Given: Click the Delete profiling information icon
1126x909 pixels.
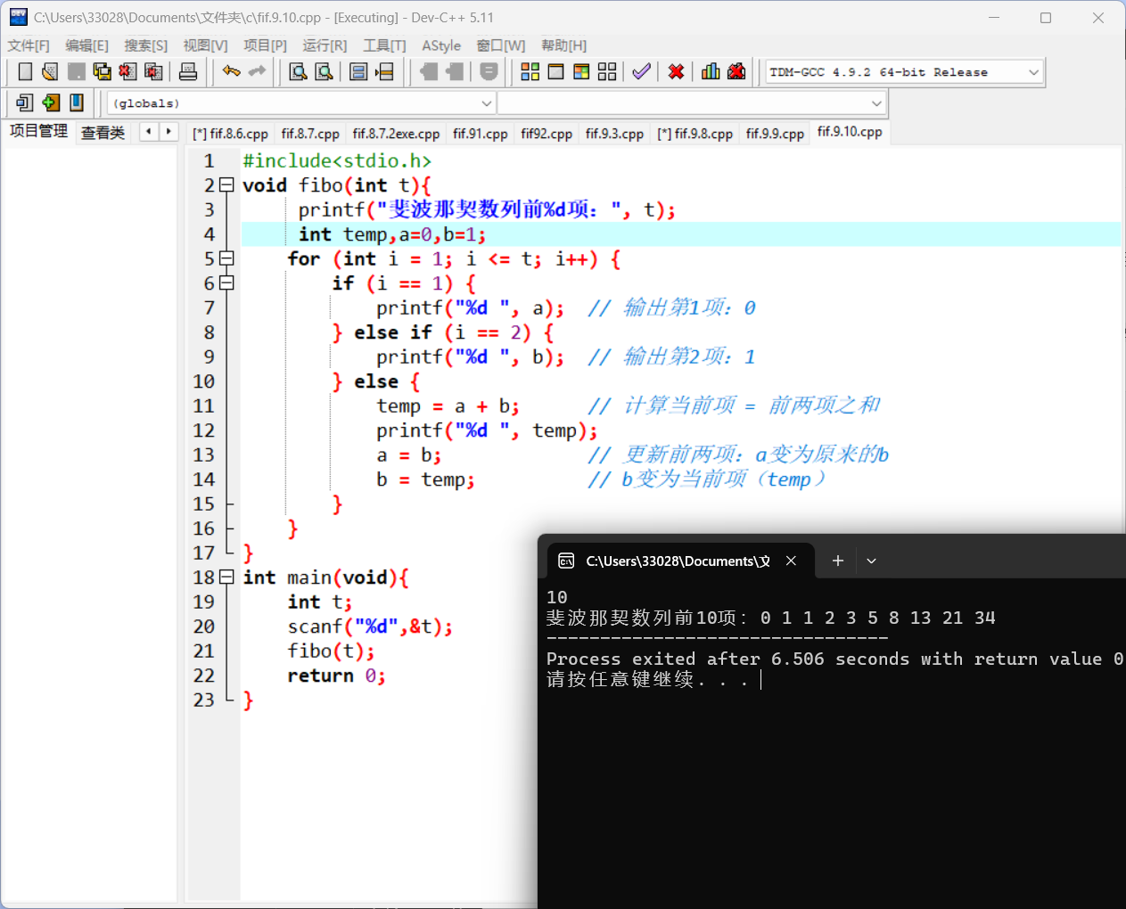Looking at the screenshot, I should [x=736, y=72].
